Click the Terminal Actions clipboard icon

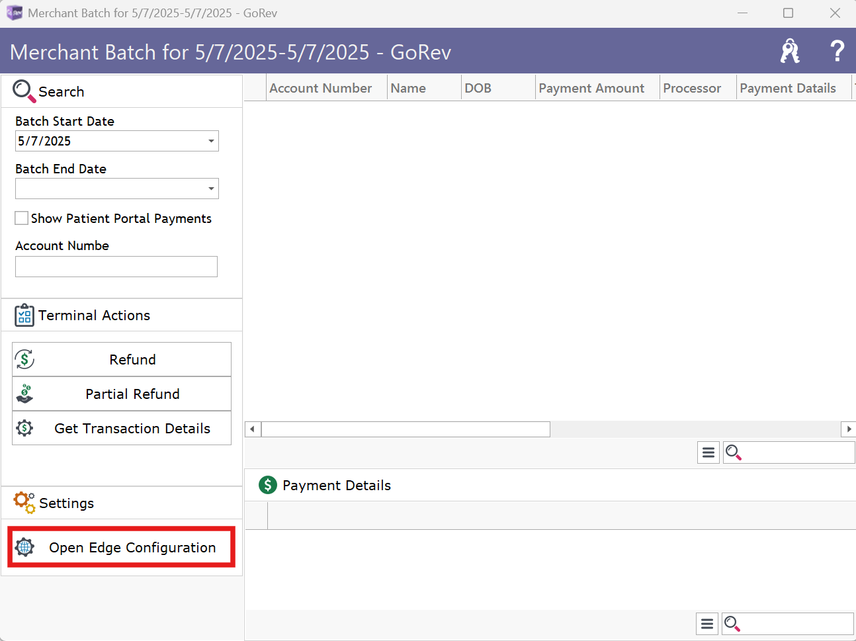coord(24,316)
